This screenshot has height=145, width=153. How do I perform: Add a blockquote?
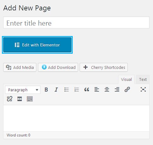(x=87, y=90)
